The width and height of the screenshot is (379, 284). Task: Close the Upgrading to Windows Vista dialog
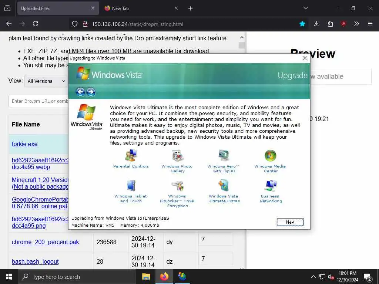click(x=305, y=58)
